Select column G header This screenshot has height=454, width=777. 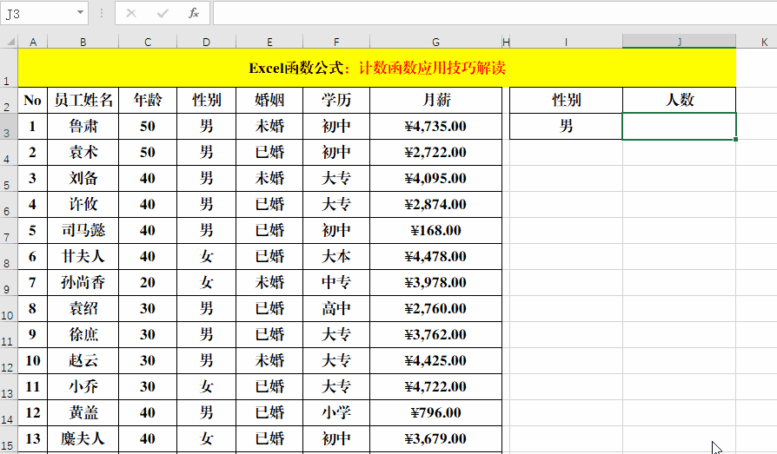pos(435,42)
